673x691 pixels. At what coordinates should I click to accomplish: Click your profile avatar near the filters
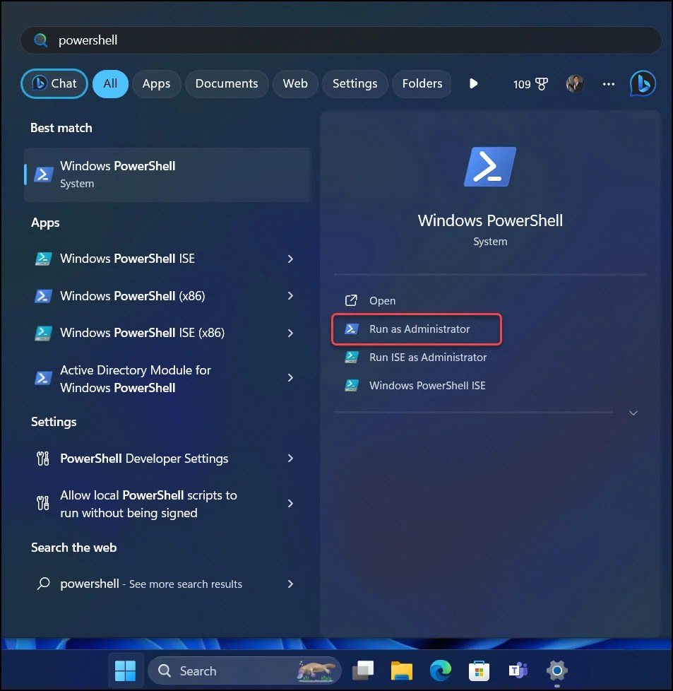(575, 83)
